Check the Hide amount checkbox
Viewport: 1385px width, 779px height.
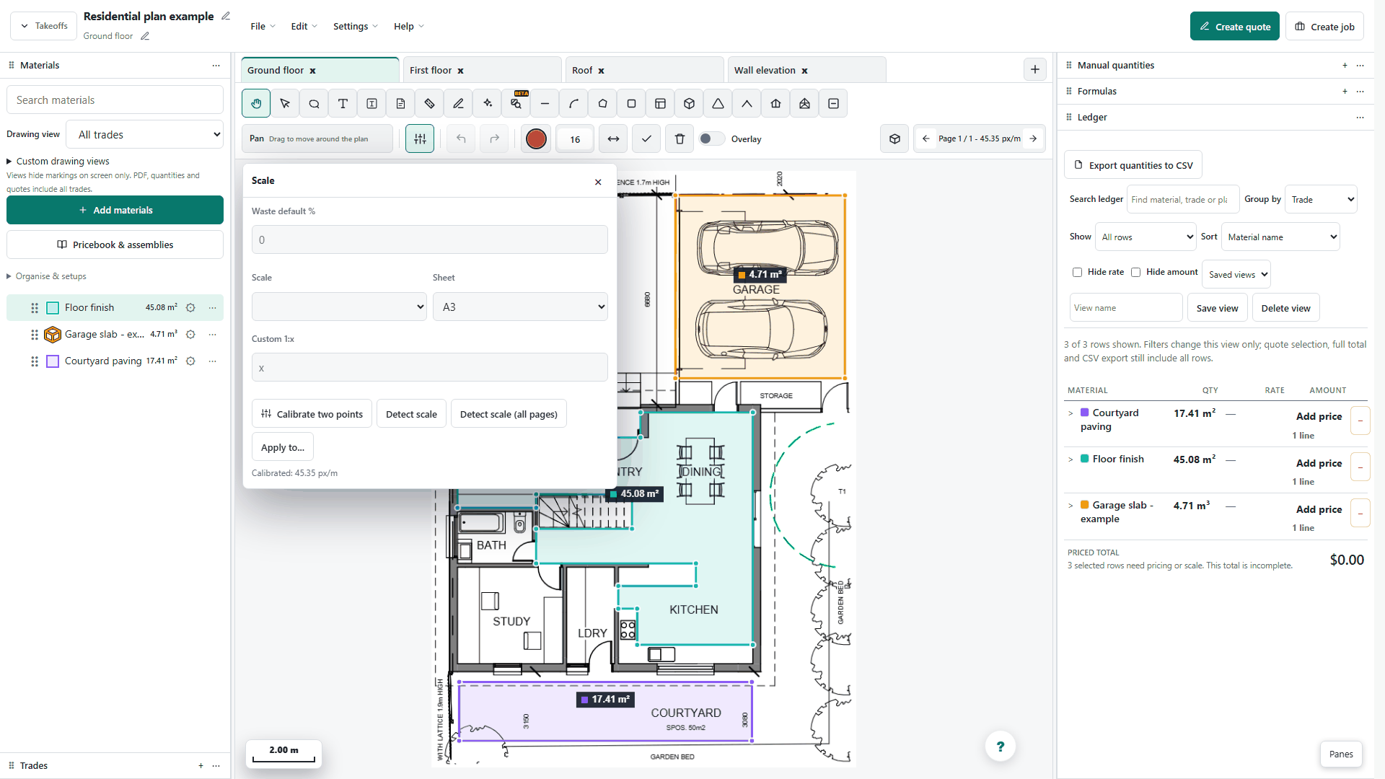1135,273
